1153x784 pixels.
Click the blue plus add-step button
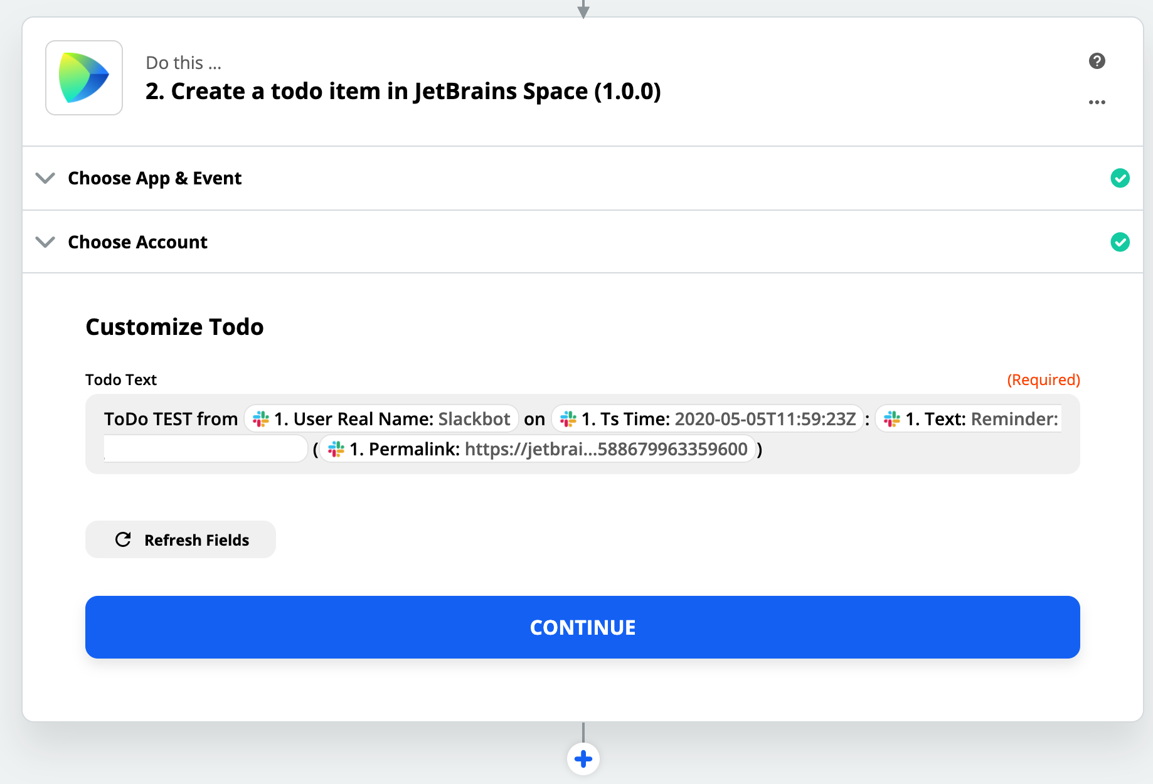pos(583,759)
